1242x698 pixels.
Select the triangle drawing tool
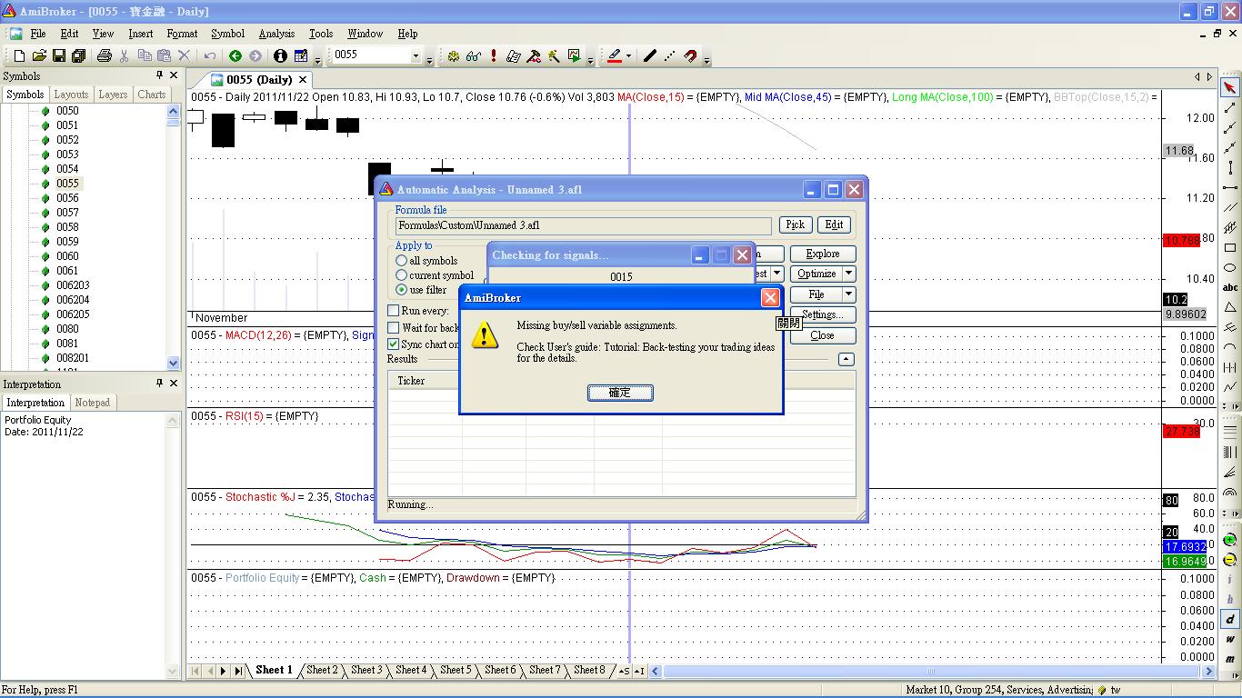point(1230,307)
